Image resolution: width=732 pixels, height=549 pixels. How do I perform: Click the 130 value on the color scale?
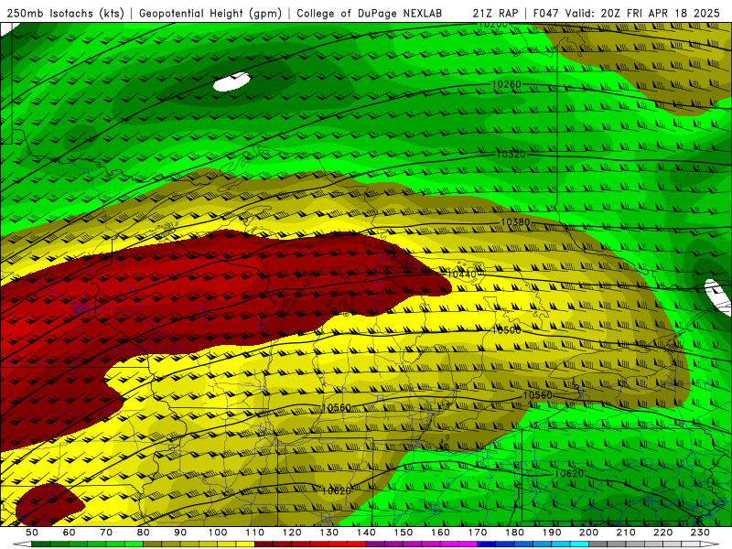point(329,533)
